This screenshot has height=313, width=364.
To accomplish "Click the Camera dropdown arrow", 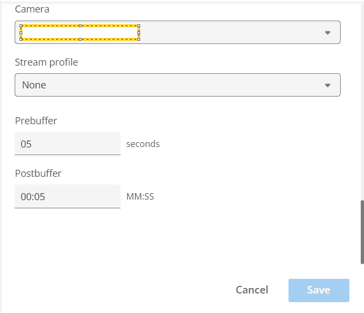I will click(327, 33).
